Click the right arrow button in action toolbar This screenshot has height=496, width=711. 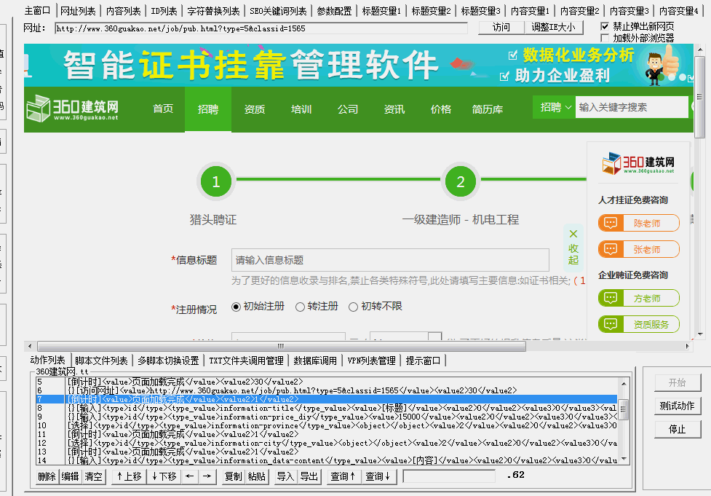pos(207,476)
